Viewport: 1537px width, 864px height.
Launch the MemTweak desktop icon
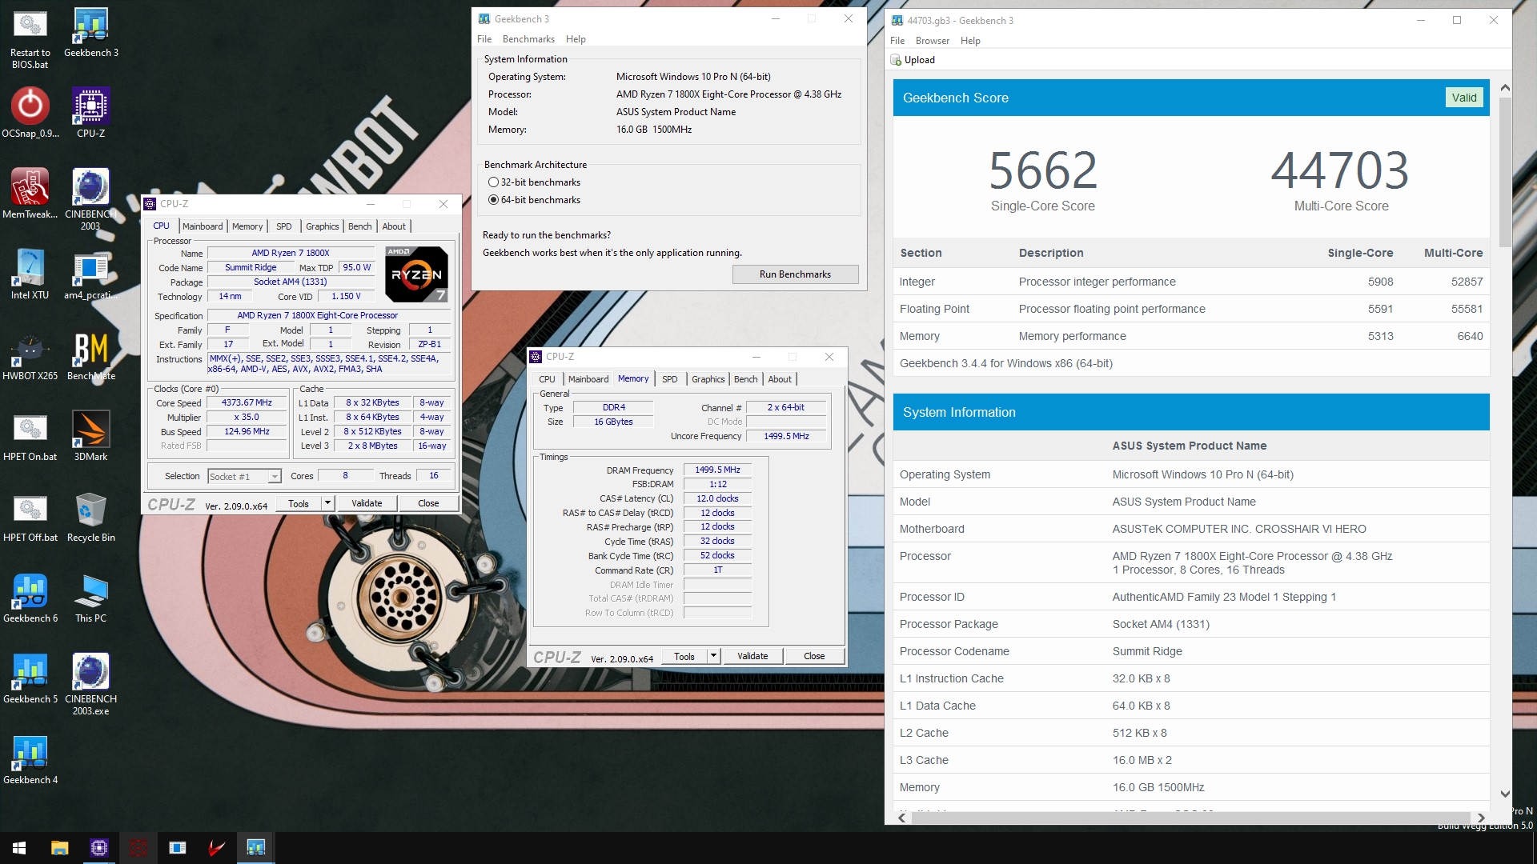pyautogui.click(x=30, y=194)
